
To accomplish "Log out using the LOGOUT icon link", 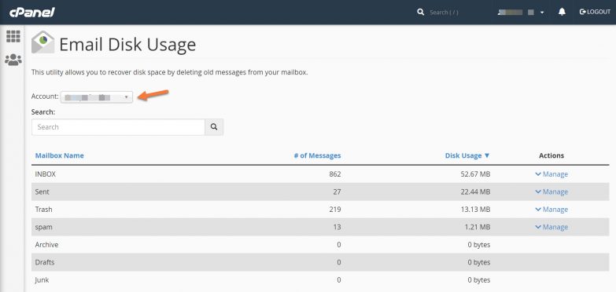I will click(x=595, y=12).
